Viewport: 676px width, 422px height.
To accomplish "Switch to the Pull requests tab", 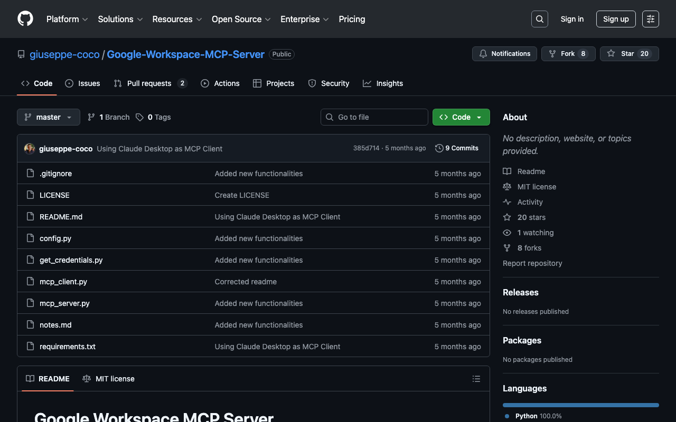I will (149, 83).
